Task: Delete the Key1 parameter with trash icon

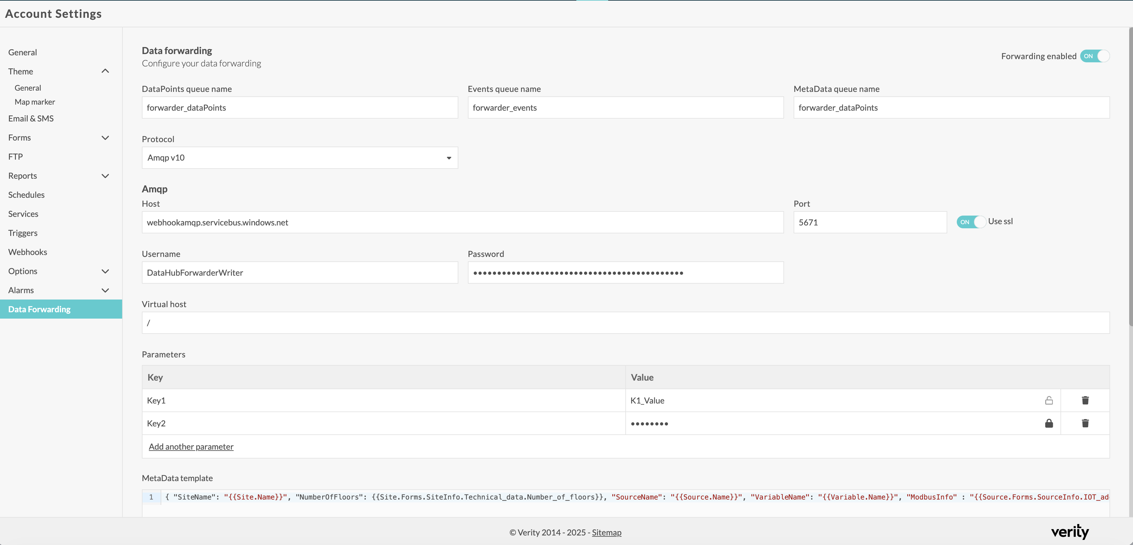Action: click(x=1085, y=400)
